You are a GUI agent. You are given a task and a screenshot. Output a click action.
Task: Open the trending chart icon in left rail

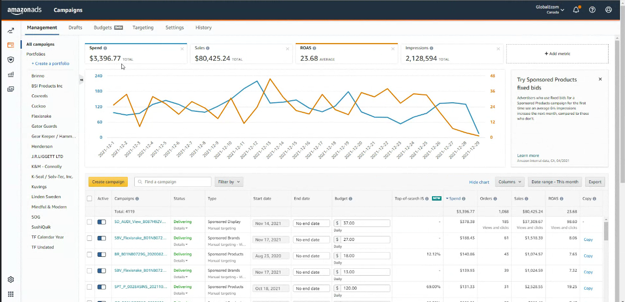pyautogui.click(x=10, y=31)
